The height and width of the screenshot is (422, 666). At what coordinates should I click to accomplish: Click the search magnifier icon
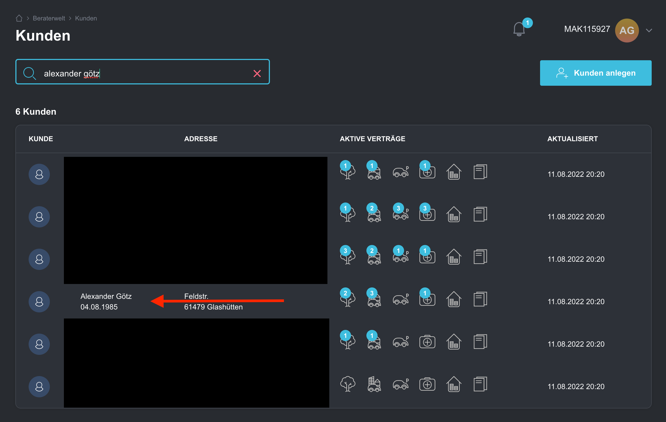coord(29,73)
